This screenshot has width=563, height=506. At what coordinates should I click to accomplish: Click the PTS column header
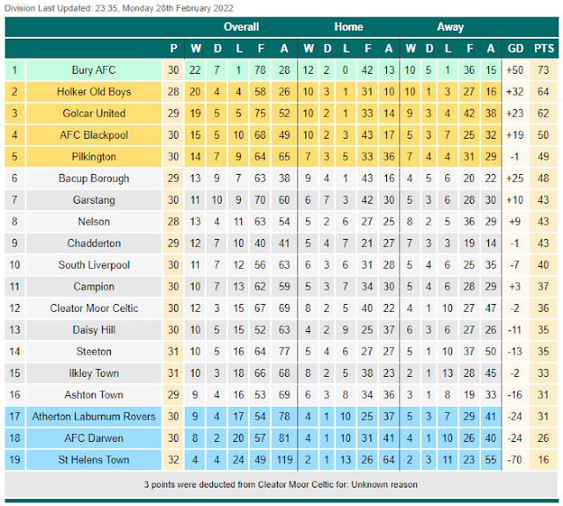tap(544, 48)
